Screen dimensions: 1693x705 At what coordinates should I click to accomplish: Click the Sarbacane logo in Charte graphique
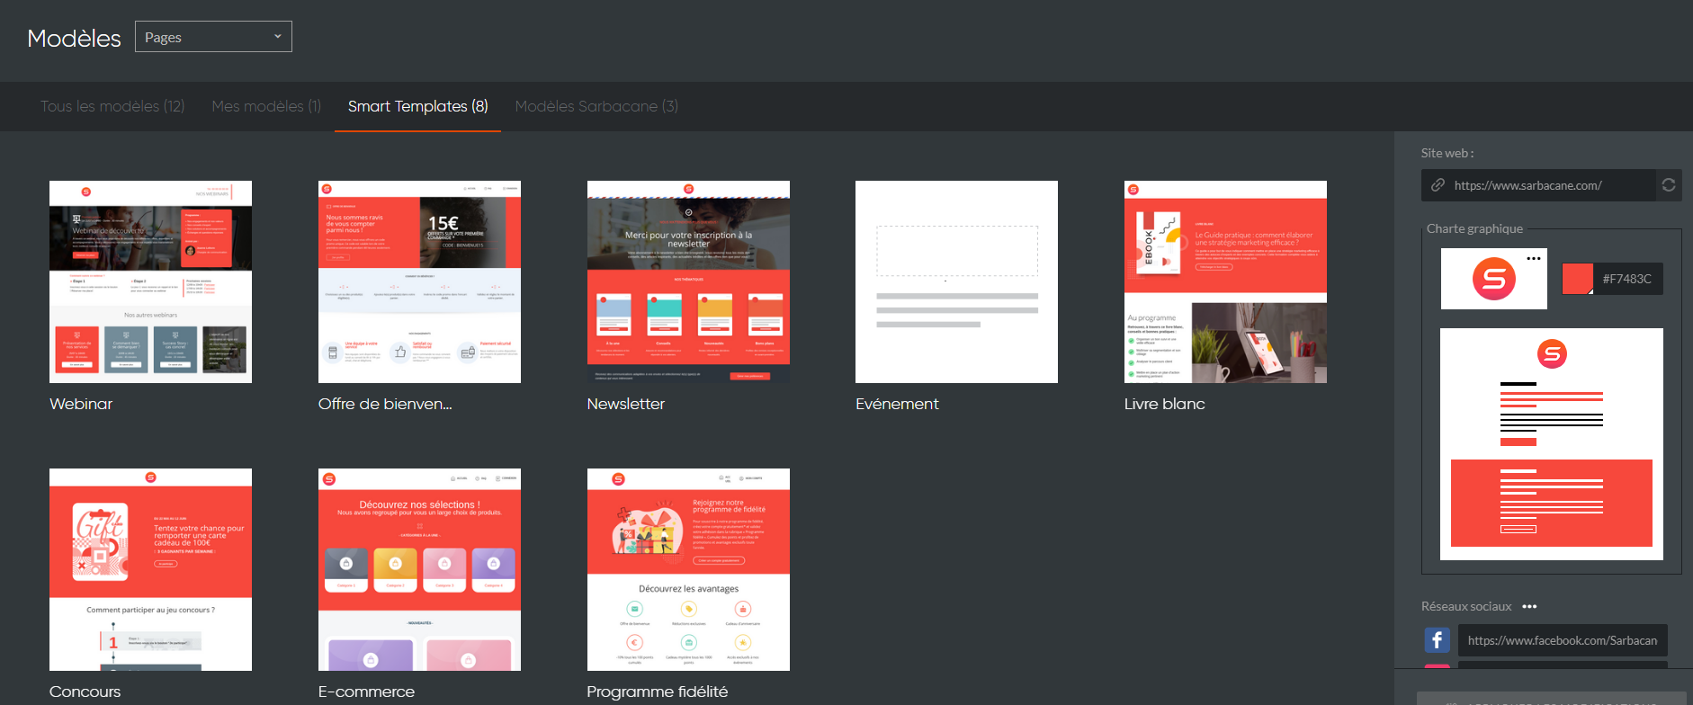tap(1494, 279)
